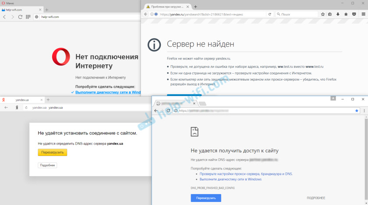Image resolution: width=368 pixels, height=205 pixels.
Task: Show Firefox bookmarks list icon
Action: 330,14
